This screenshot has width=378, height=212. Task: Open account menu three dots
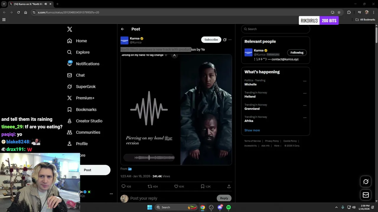tap(111, 194)
